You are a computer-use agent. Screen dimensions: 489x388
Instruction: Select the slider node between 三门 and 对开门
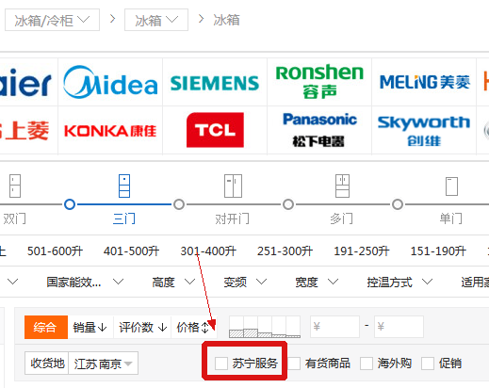coord(179,204)
